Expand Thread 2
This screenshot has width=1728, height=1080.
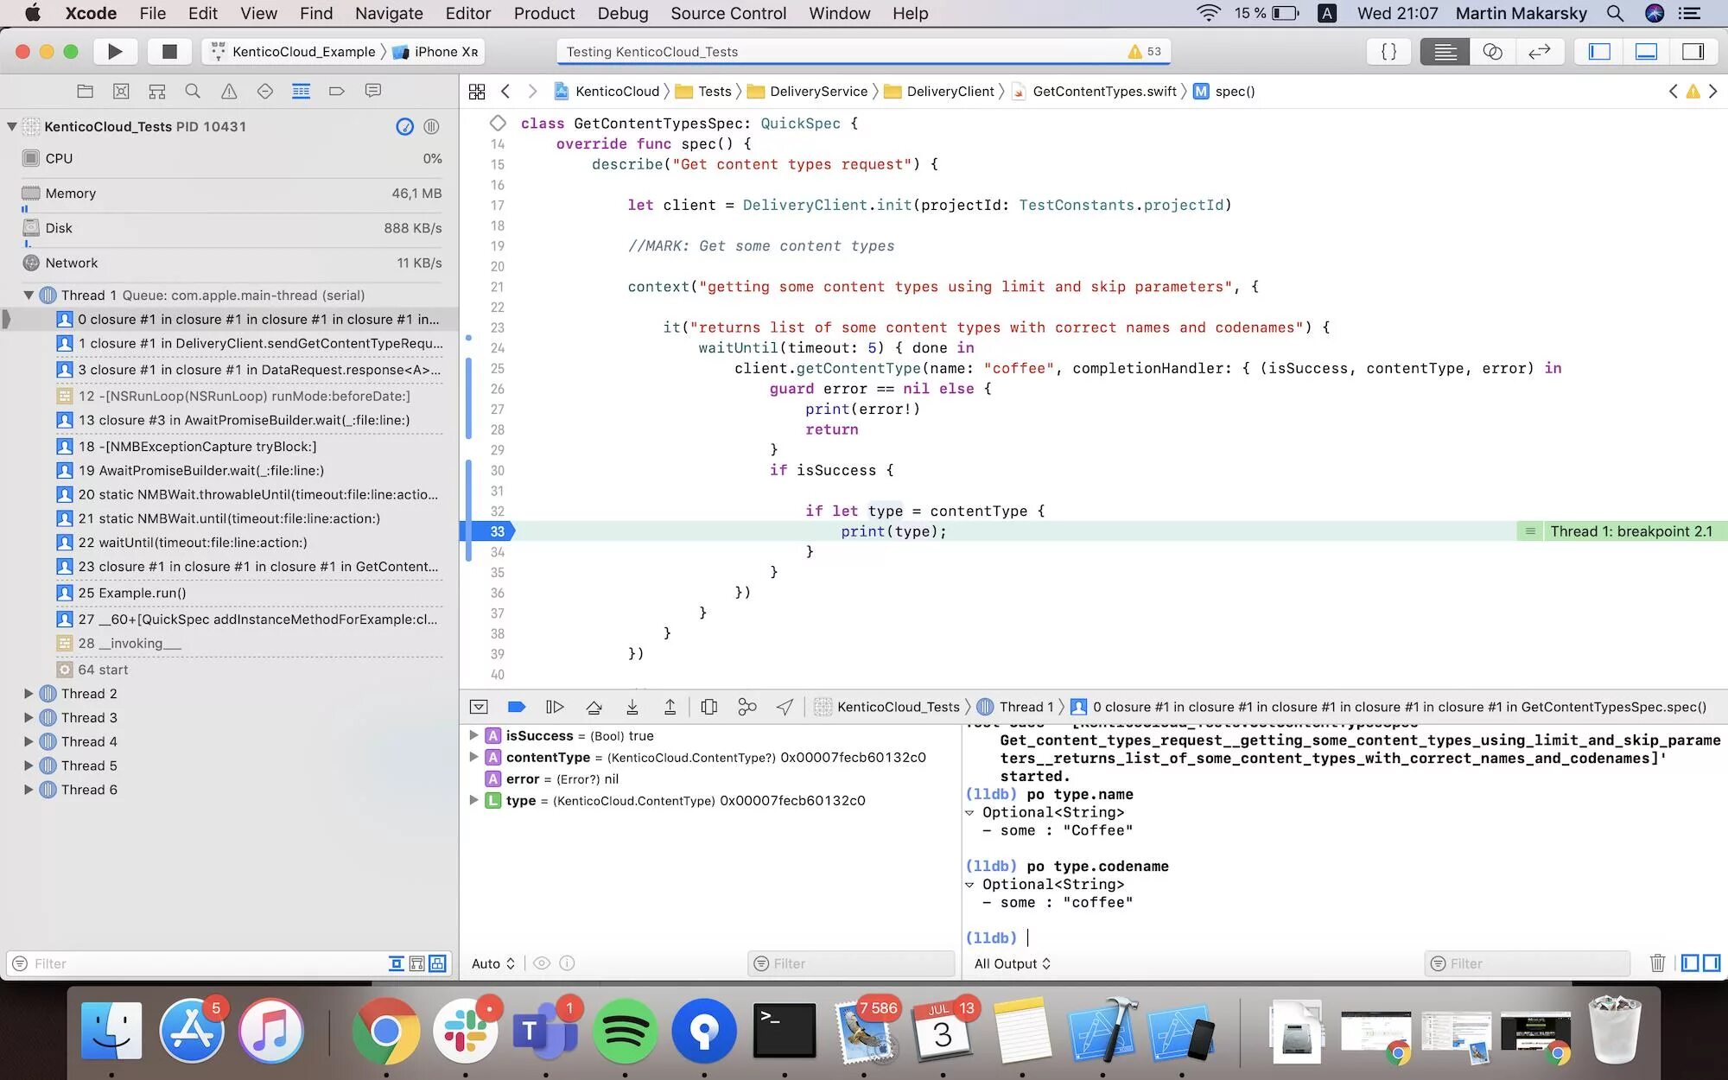pos(29,694)
